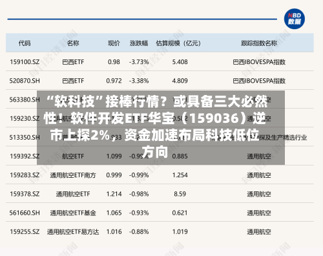
Task: Click scale value 0.621
Action: [180, 213]
